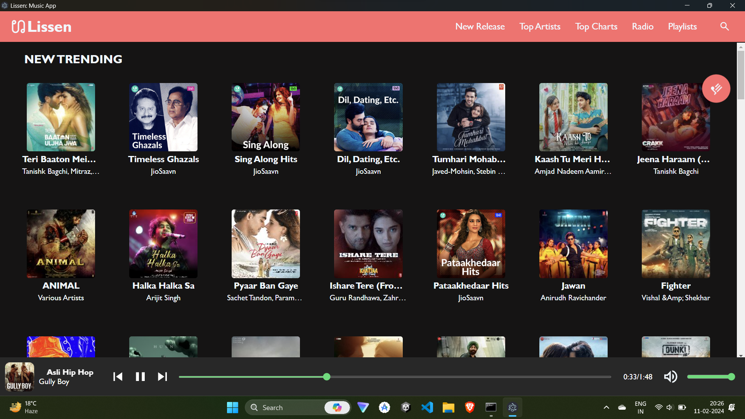Open Pyaar Ban Gaye cover art
This screenshot has width=745, height=419.
[266, 244]
